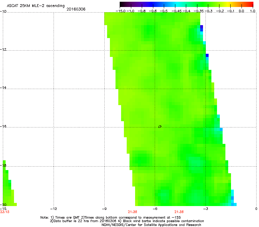Click the red 23:15 time label
This screenshot has height=227, width=259.
point(5,212)
